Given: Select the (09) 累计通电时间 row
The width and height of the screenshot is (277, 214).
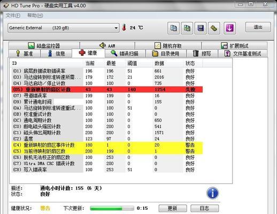Looking at the screenshot, I should tap(107, 102).
